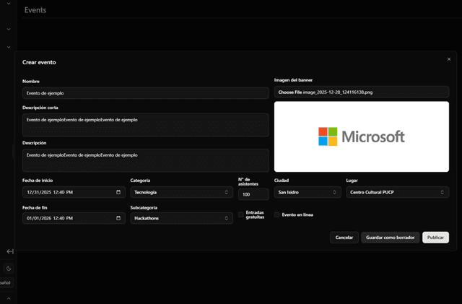The width and height of the screenshot is (462, 304).
Task: Collapse the sidebar with the arrow icon
Action: [x=10, y=251]
